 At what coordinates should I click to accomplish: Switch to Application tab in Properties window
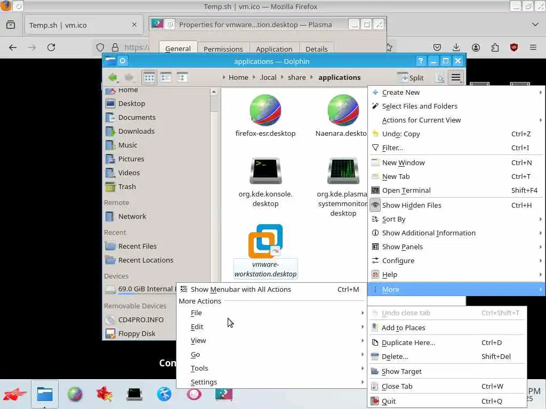[274, 48]
